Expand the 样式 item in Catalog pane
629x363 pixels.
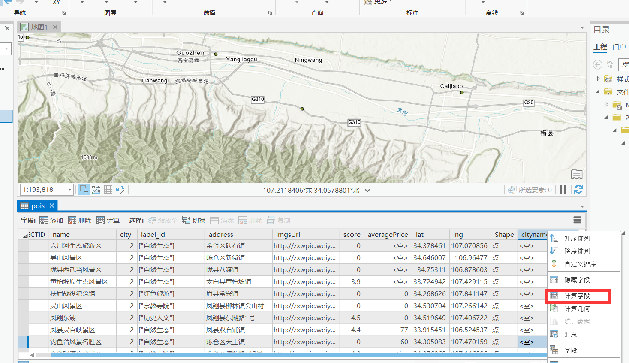598,79
